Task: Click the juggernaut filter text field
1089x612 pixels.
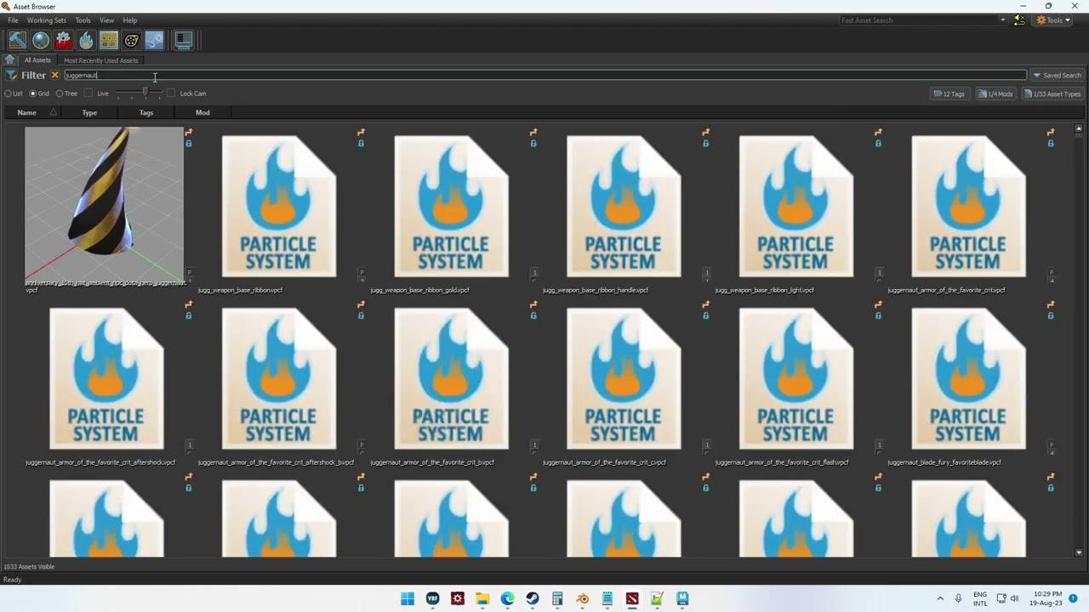Action: (x=544, y=75)
